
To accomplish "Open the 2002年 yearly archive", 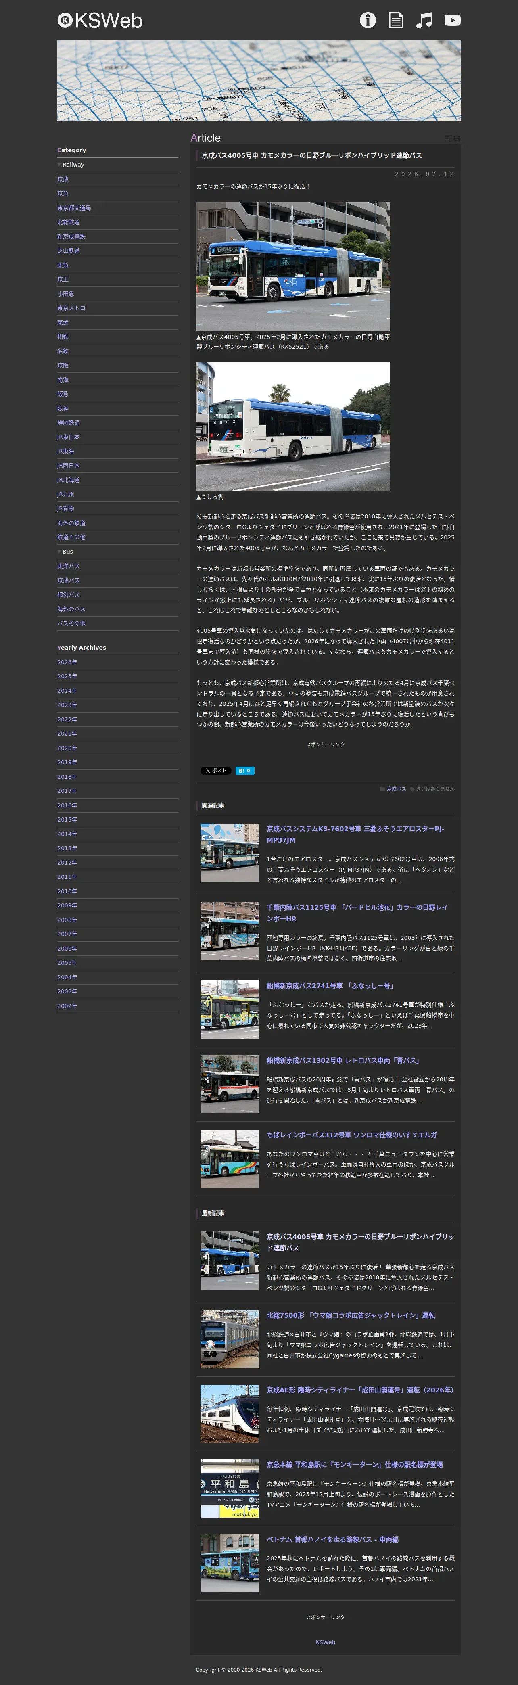I will coord(67,1007).
